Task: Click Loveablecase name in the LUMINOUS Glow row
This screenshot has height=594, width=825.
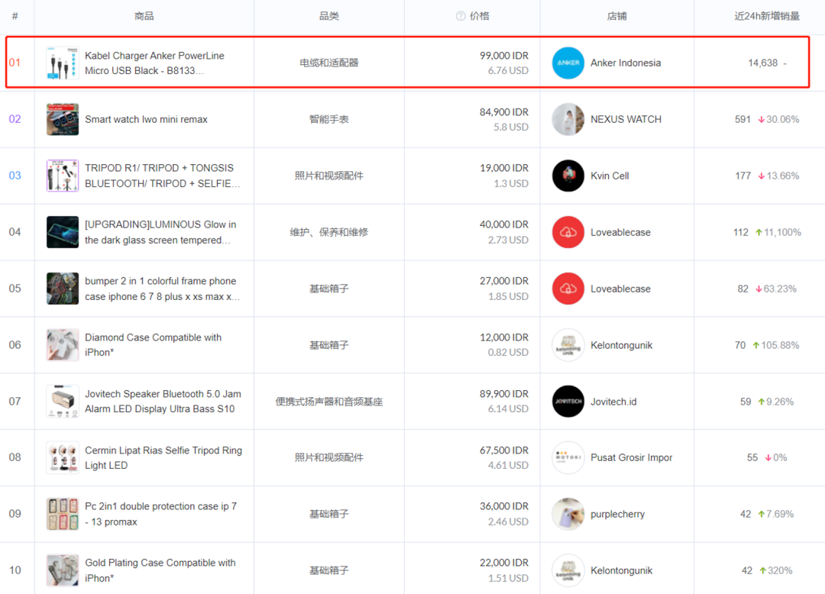Action: (620, 232)
